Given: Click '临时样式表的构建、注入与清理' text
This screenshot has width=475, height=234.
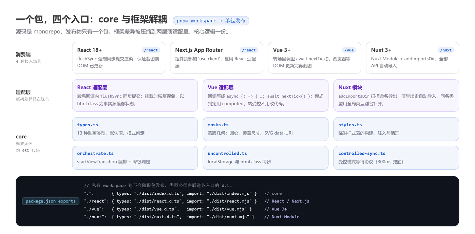Looking at the screenshot, I should (369, 133).
